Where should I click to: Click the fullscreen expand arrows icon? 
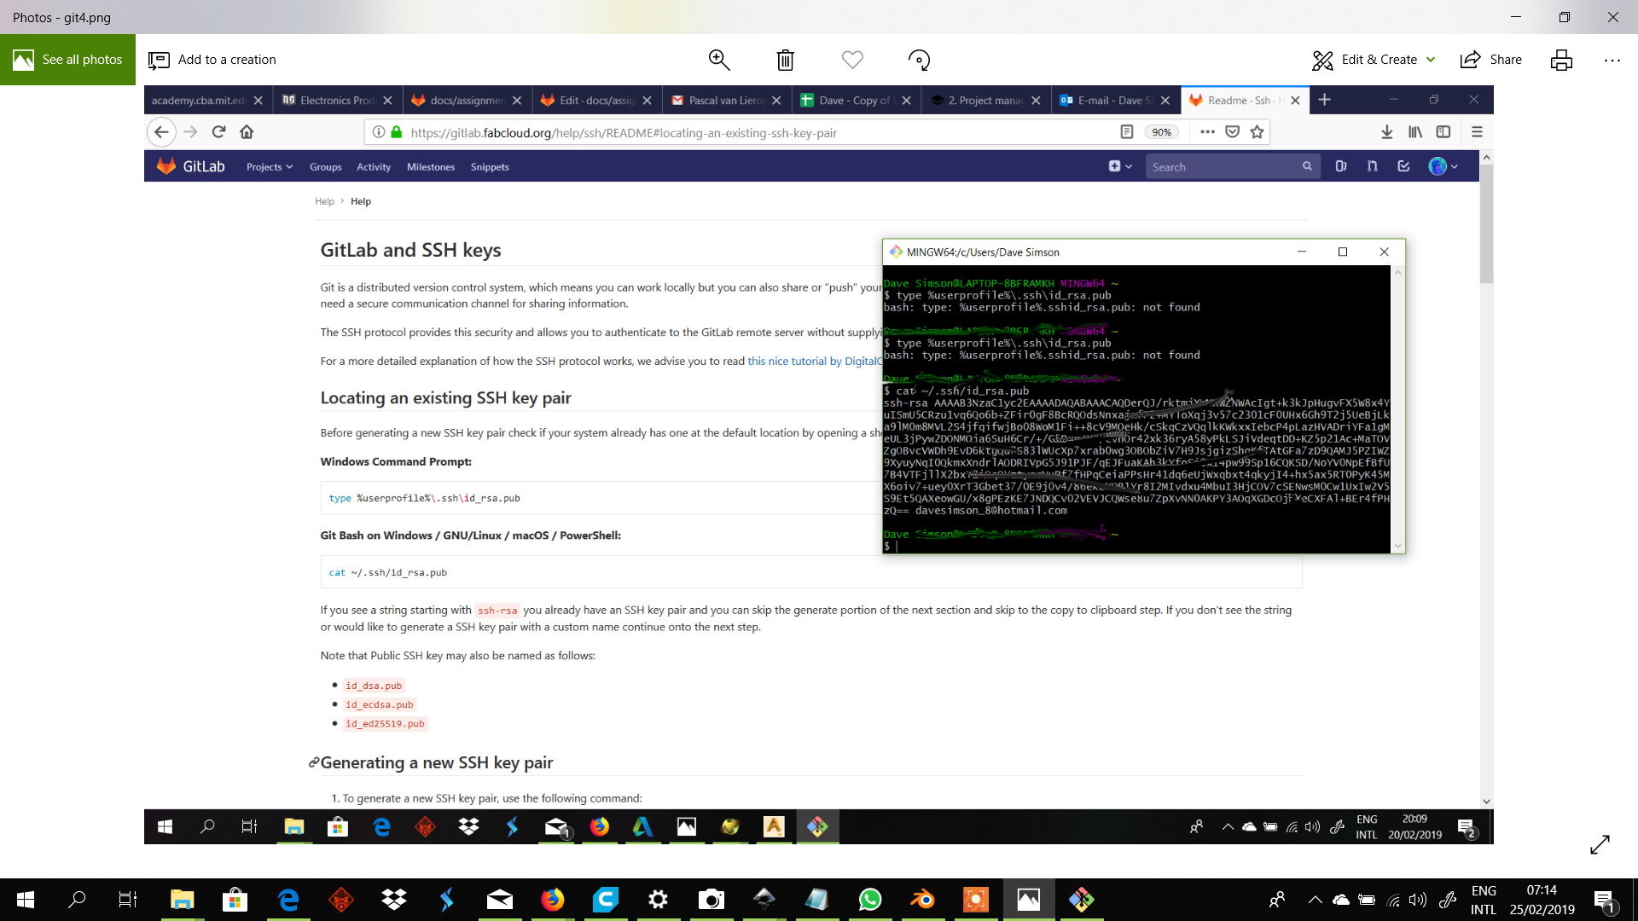[x=1600, y=844]
